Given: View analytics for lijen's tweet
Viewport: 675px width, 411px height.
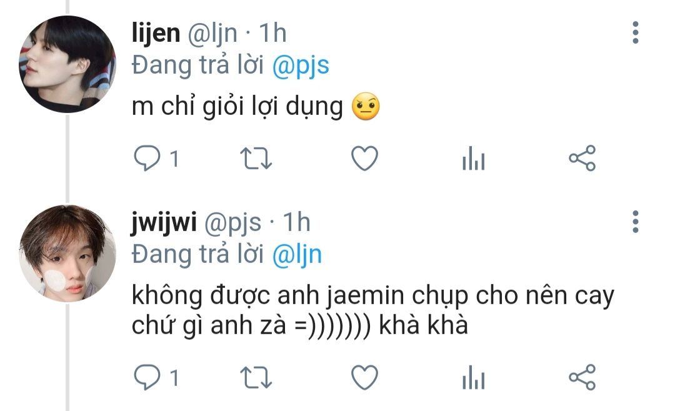Looking at the screenshot, I should pos(473,161).
